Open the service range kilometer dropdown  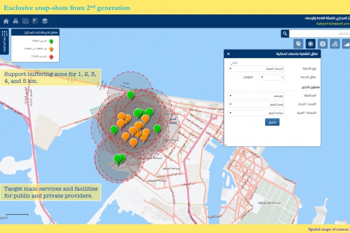272,77
